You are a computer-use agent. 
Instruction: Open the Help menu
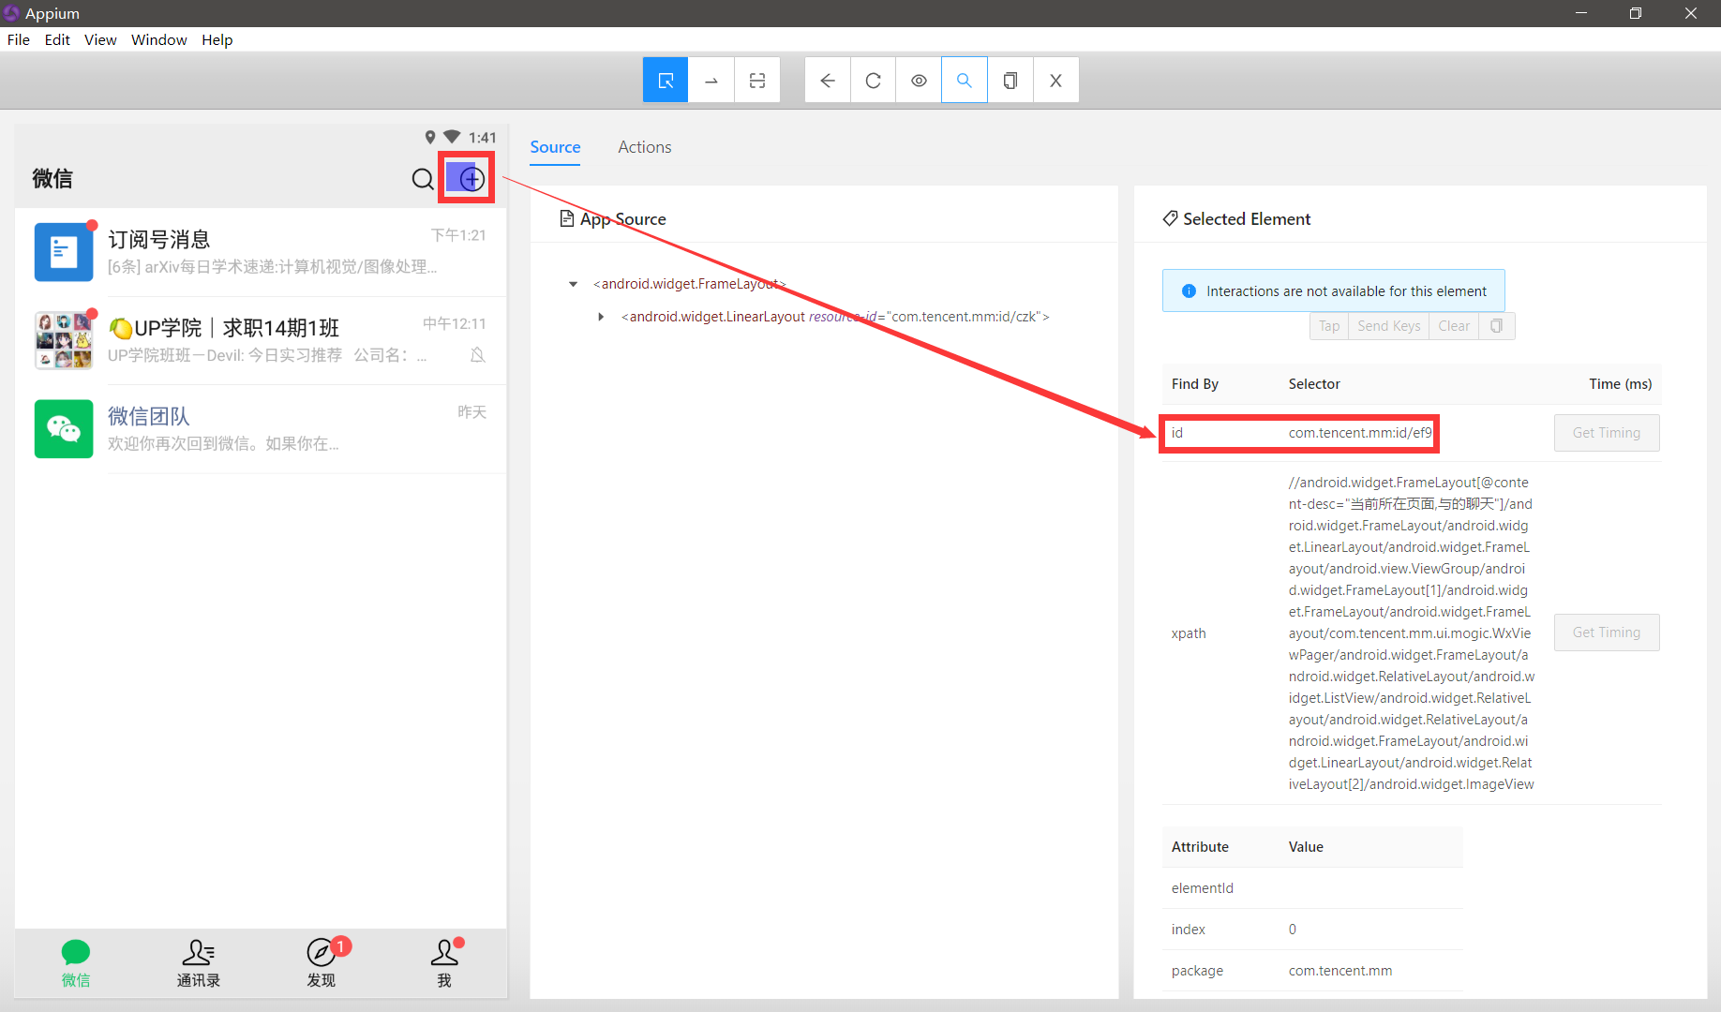click(x=217, y=39)
